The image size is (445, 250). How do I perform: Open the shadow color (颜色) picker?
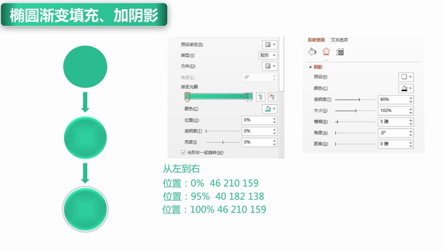tap(406, 88)
